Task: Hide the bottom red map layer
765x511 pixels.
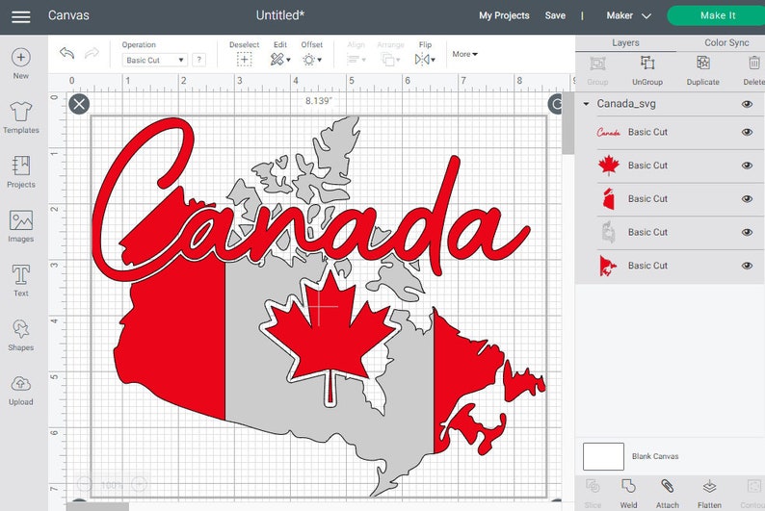Action: point(747,266)
